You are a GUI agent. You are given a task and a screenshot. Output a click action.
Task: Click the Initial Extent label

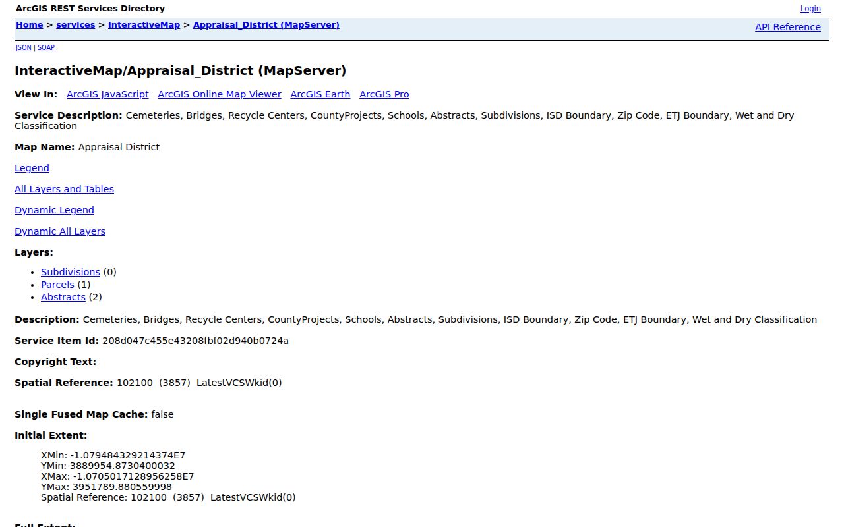(x=51, y=435)
